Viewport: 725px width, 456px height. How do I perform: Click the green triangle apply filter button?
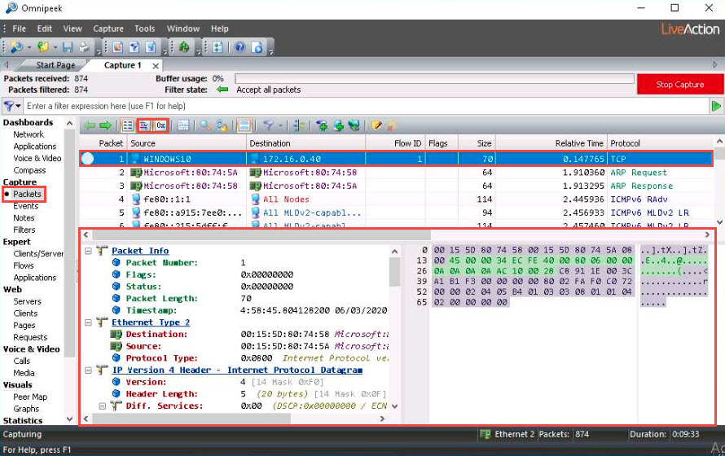pyautogui.click(x=716, y=106)
